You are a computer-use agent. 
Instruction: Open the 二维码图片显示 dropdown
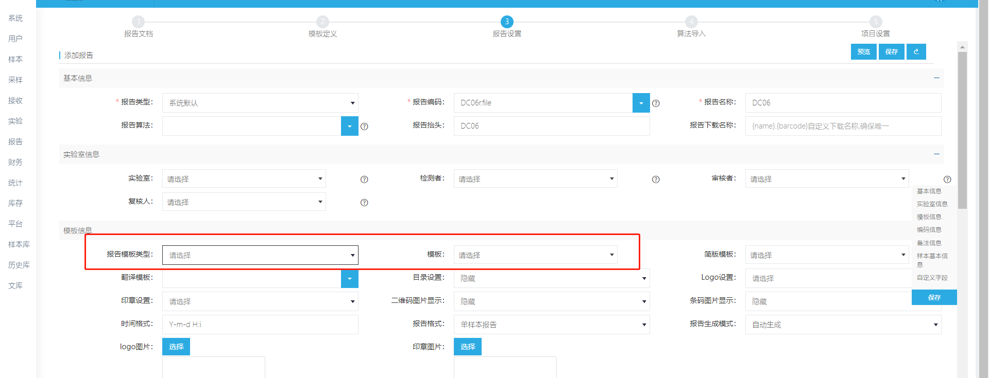[x=552, y=301]
